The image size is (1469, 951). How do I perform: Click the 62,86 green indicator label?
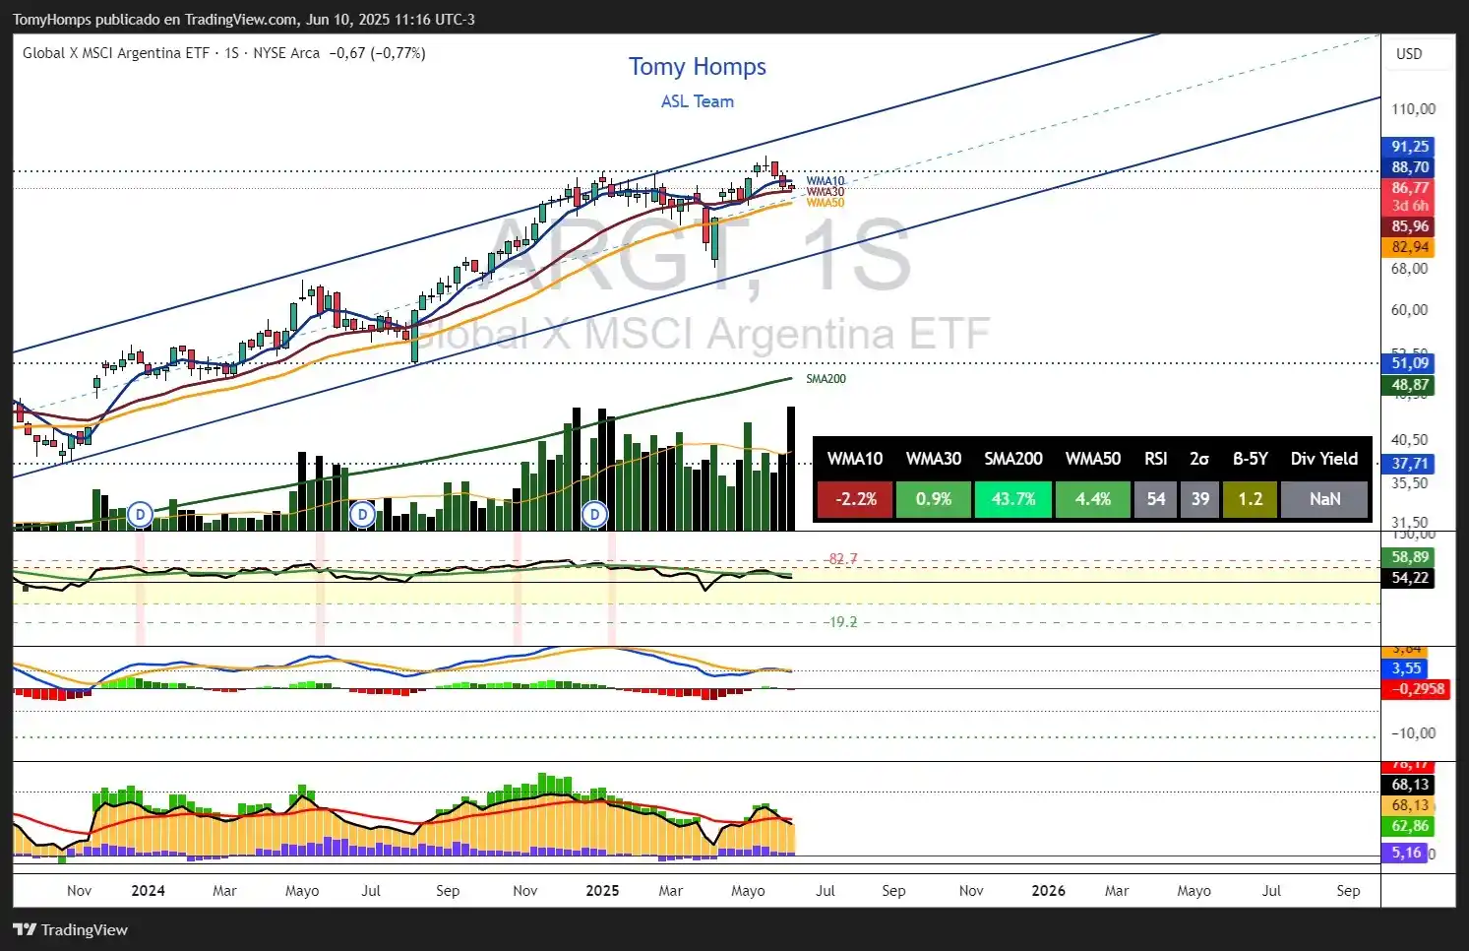point(1409,826)
